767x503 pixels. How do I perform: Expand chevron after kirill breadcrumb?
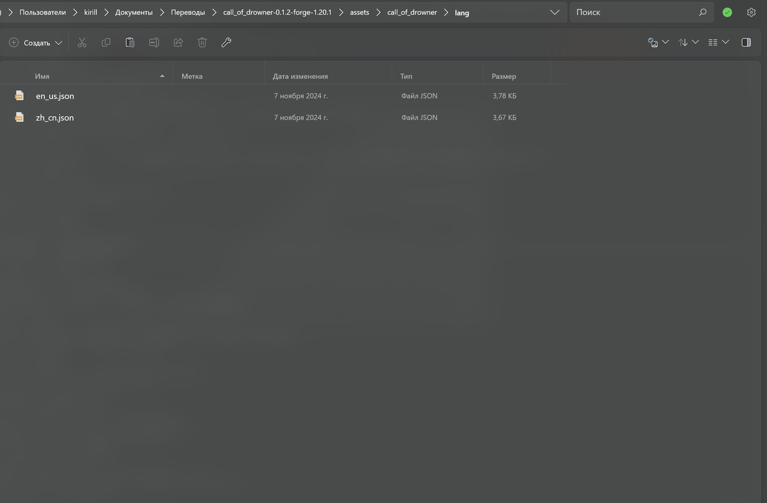pos(106,12)
